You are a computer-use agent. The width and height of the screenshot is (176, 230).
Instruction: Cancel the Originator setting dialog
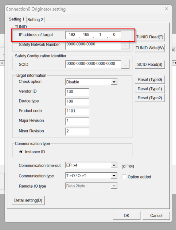pyautogui.click(x=156, y=215)
